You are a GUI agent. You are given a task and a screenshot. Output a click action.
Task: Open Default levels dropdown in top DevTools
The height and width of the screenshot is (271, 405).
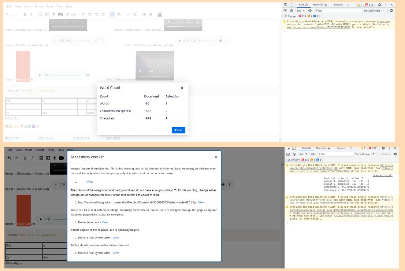tap(374, 11)
